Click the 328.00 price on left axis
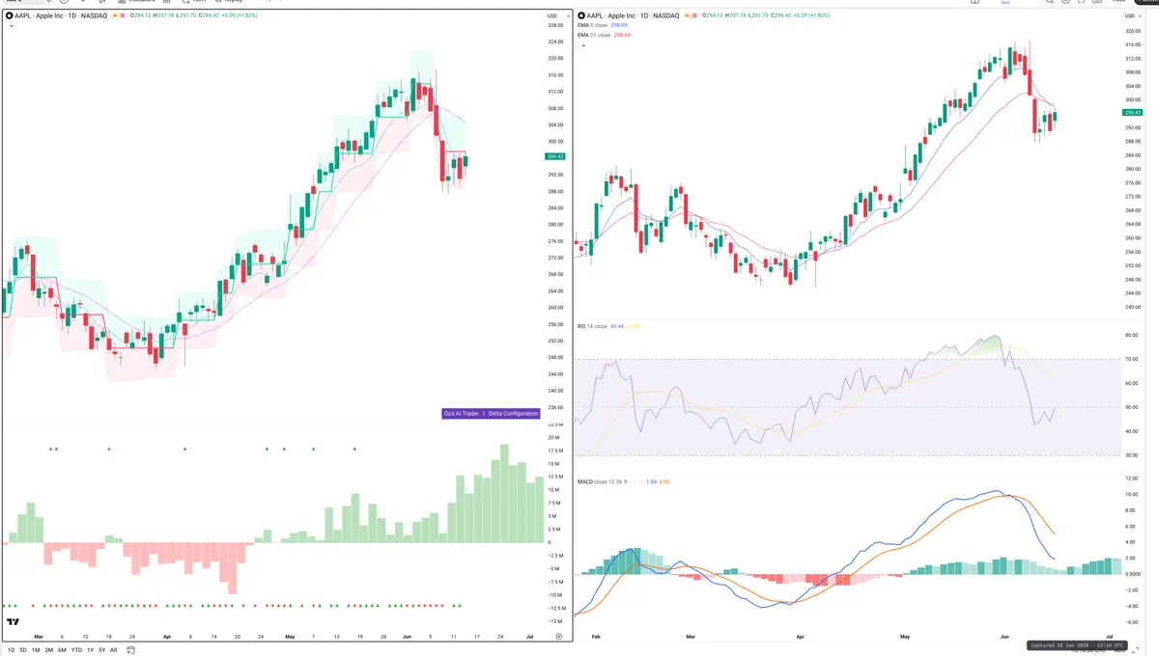 coord(555,26)
